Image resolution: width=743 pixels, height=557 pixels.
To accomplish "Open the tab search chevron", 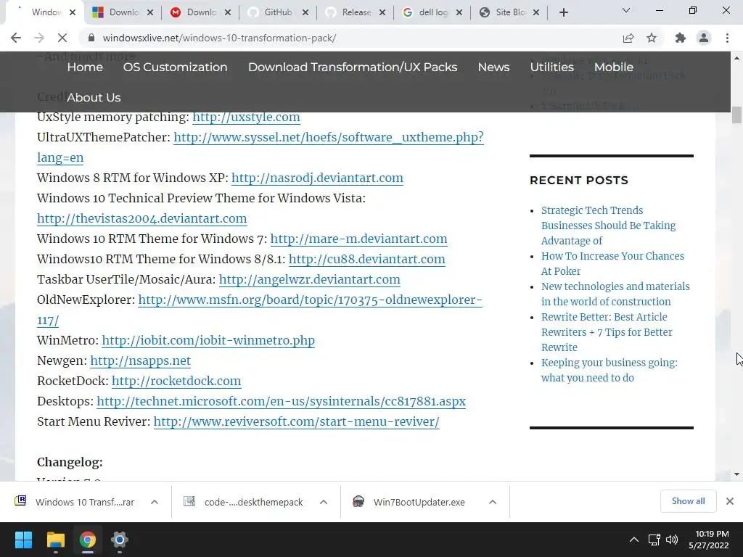I will 626,10.
